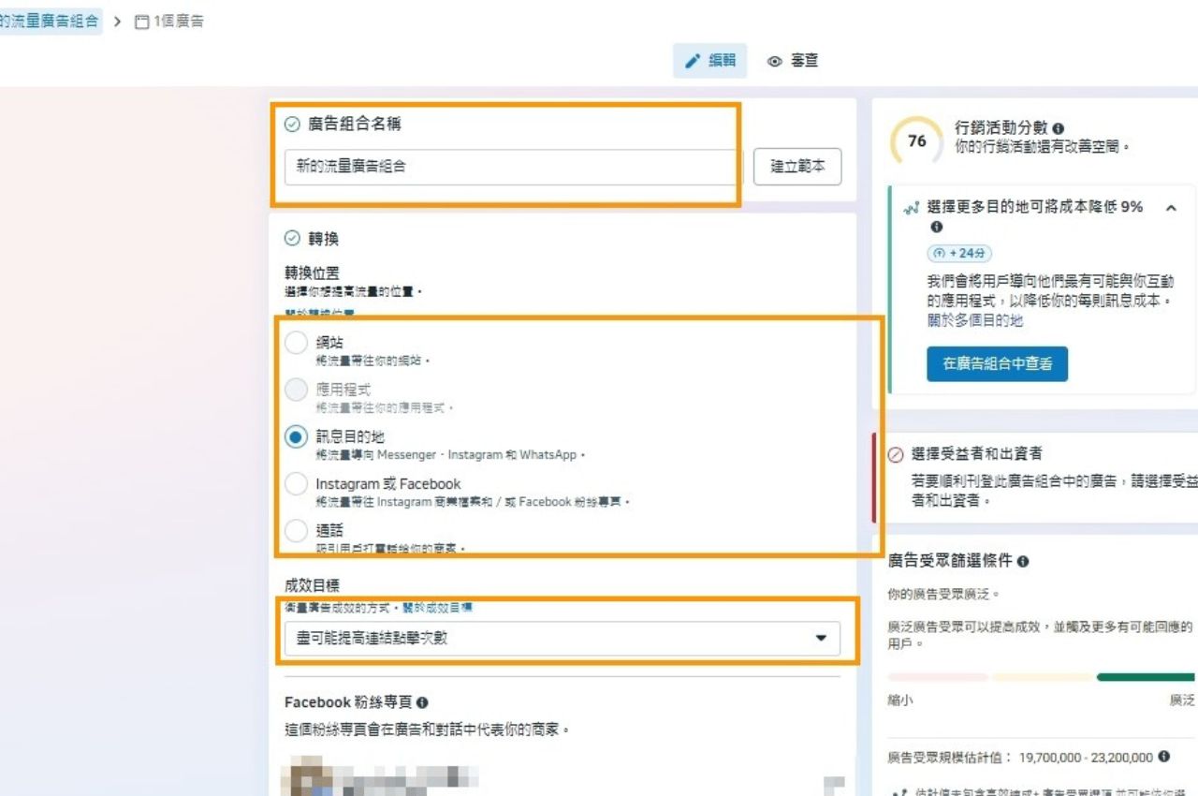The width and height of the screenshot is (1198, 796).
Task: Select the 網站 conversion location option
Action: (296, 343)
